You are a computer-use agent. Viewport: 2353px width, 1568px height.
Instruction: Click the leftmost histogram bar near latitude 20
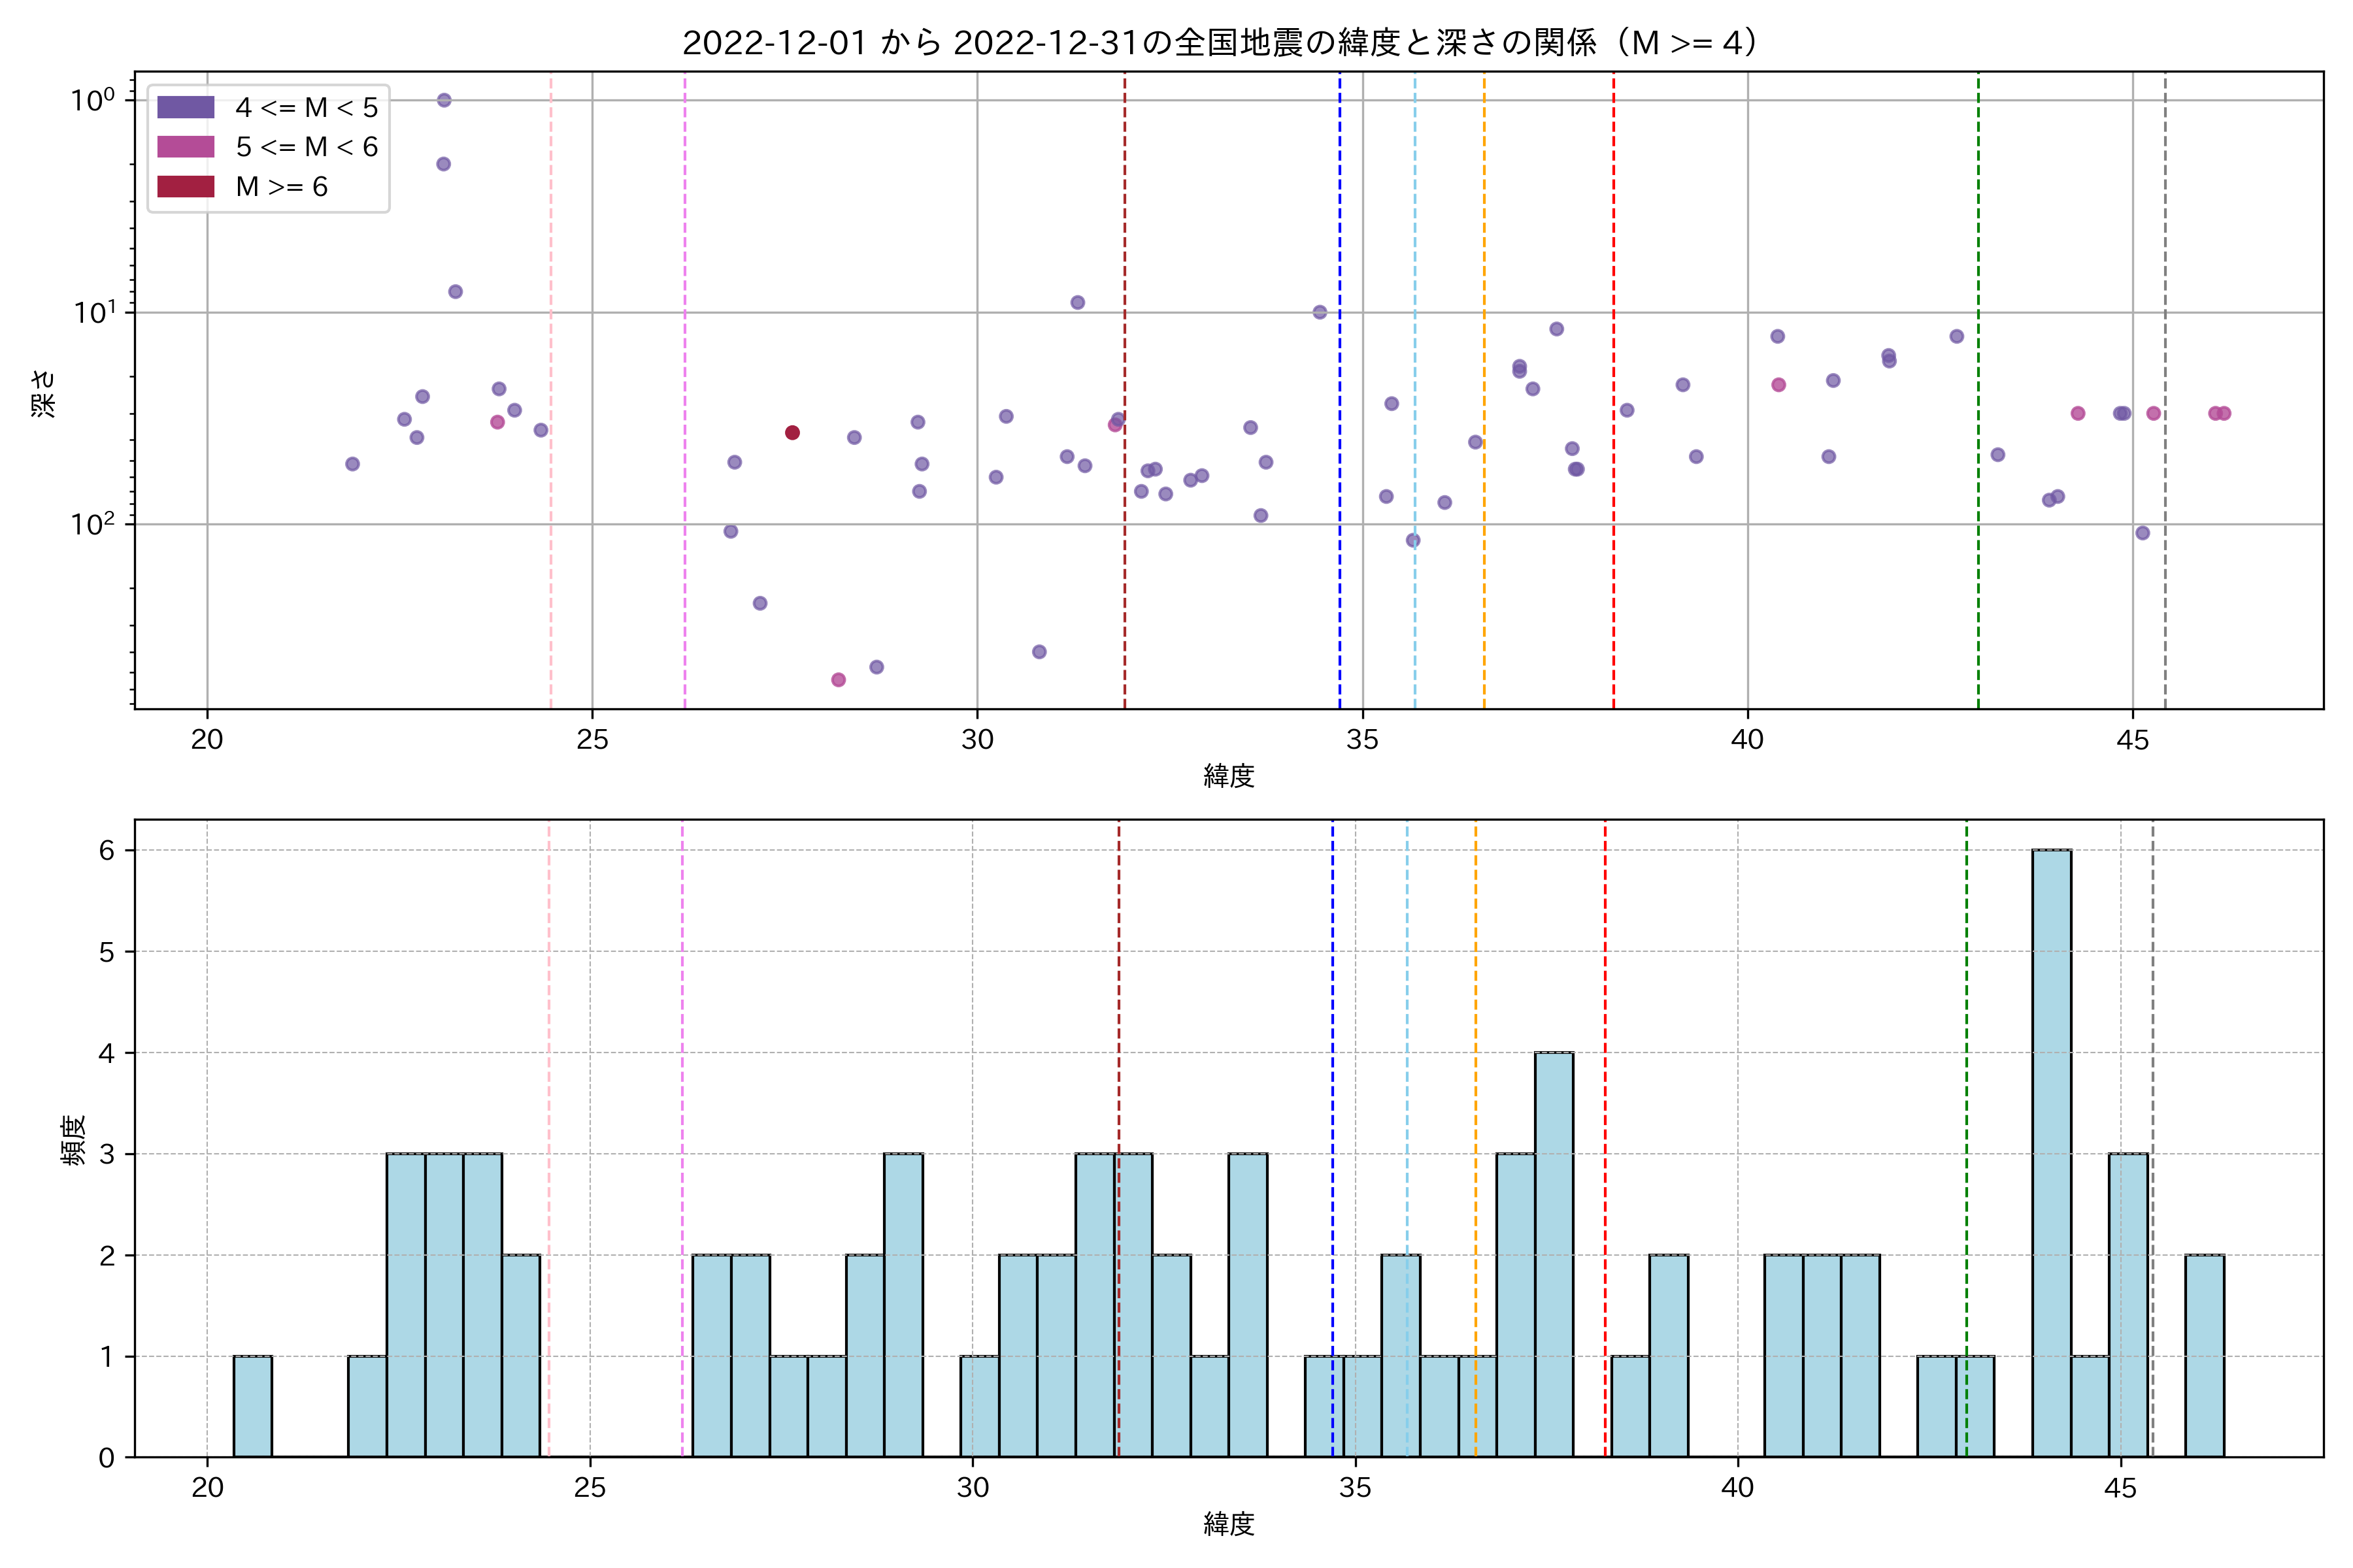pyautogui.click(x=252, y=1406)
